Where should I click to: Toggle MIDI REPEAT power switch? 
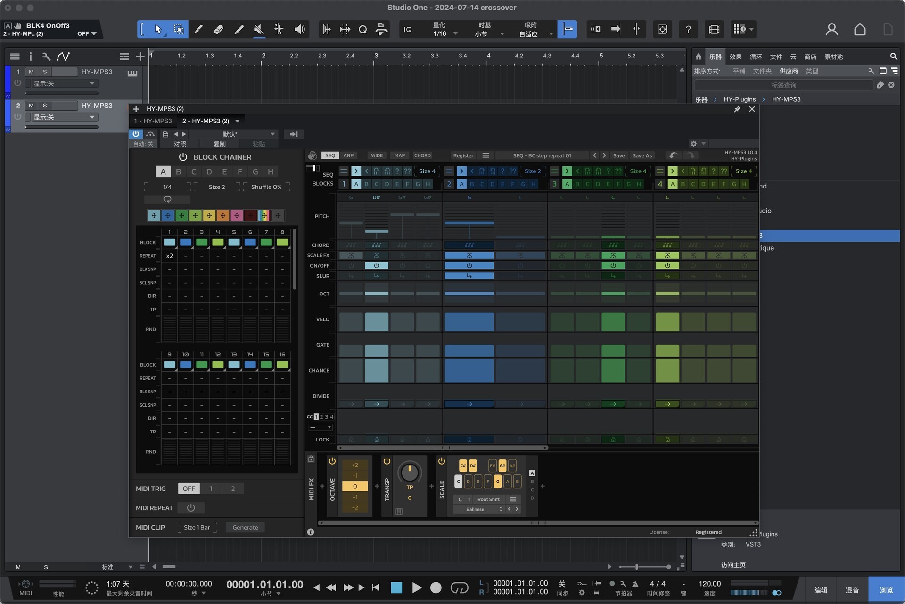pyautogui.click(x=191, y=508)
